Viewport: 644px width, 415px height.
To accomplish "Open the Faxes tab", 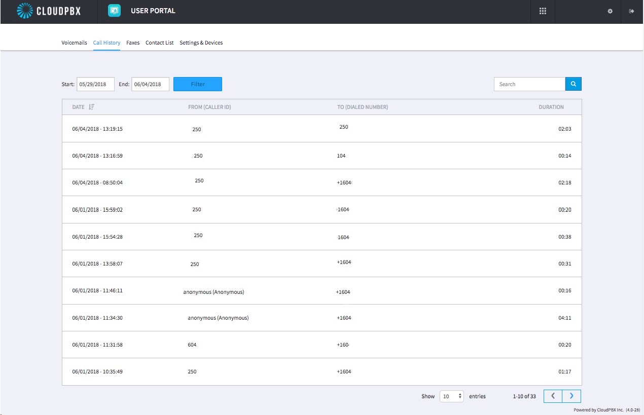I will pos(133,43).
